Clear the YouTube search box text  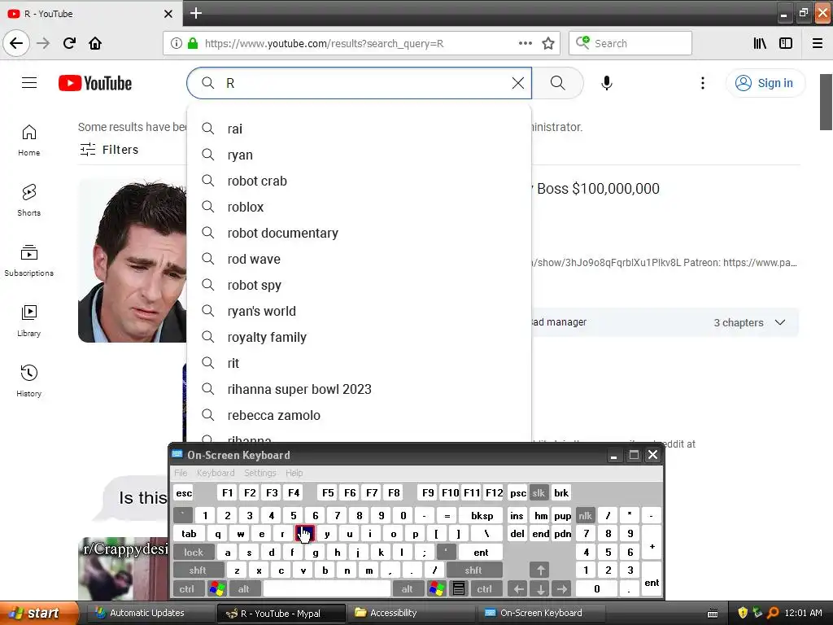[517, 83]
